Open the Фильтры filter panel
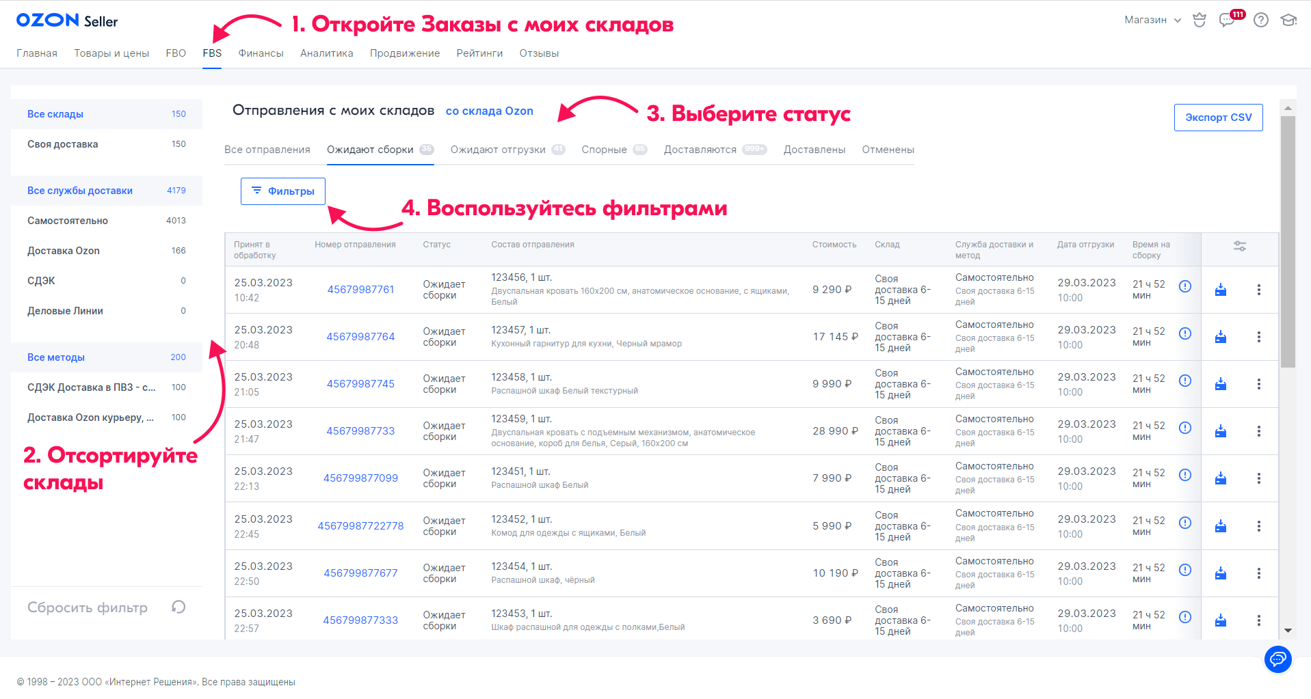The height and width of the screenshot is (699, 1311). [283, 191]
